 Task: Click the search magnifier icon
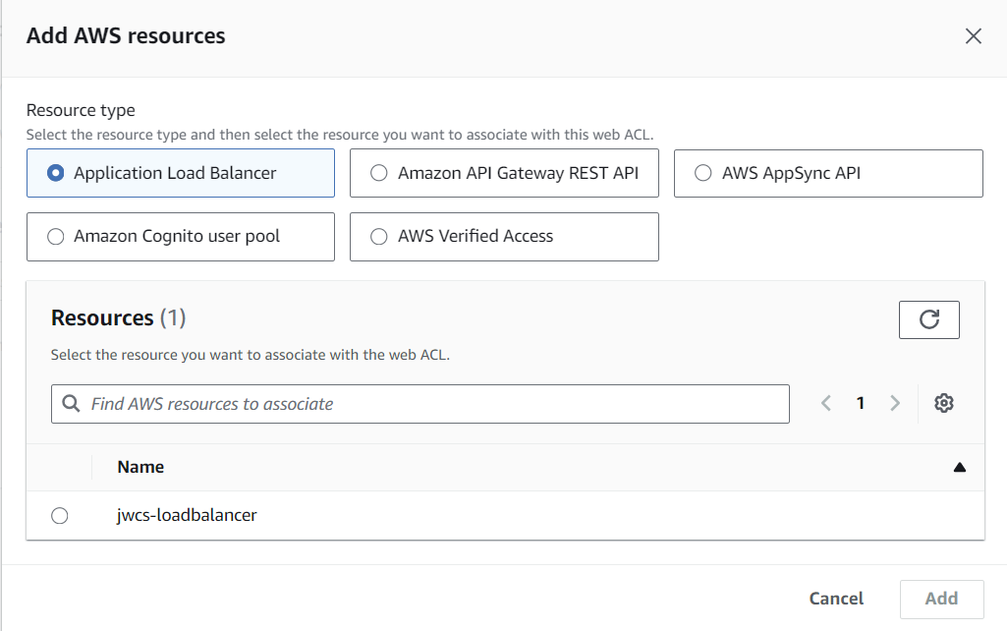[x=71, y=404]
